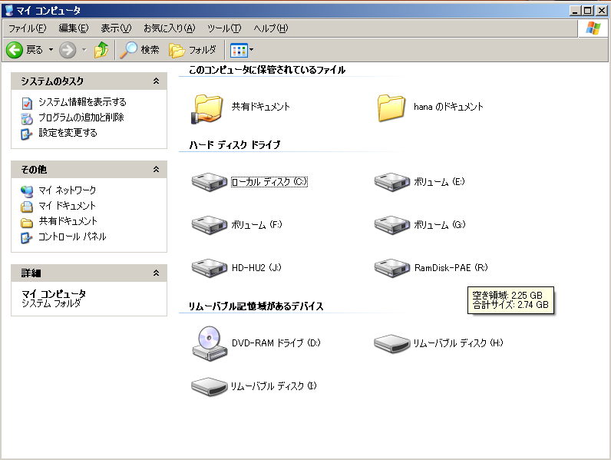Open the ヘルプ(H) menu
611x460 pixels.
(x=271, y=28)
